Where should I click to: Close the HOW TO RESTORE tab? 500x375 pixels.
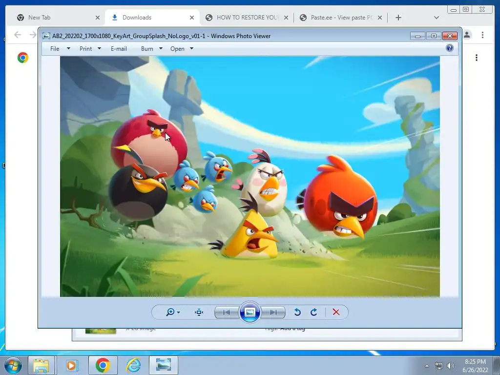coord(286,18)
